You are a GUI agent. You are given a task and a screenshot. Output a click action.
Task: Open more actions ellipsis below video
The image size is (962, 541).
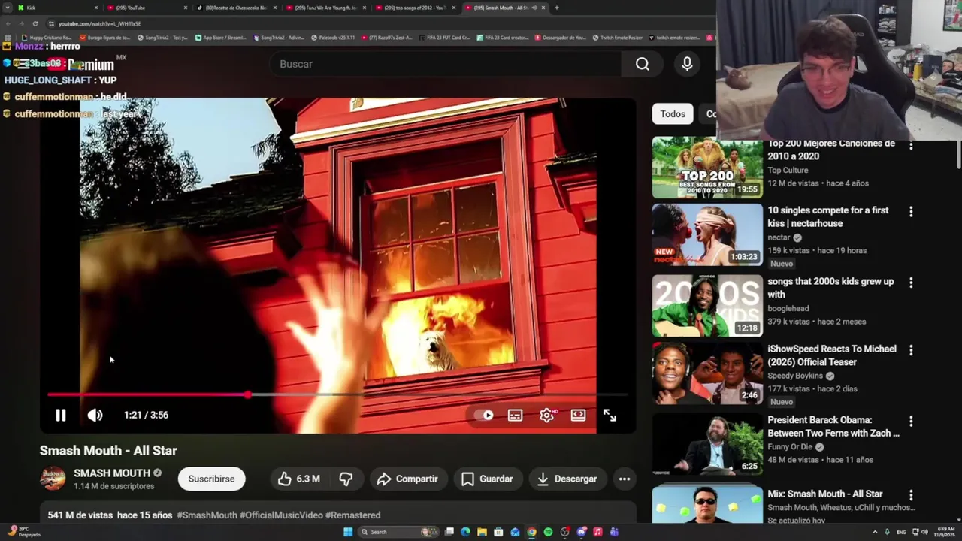click(624, 479)
